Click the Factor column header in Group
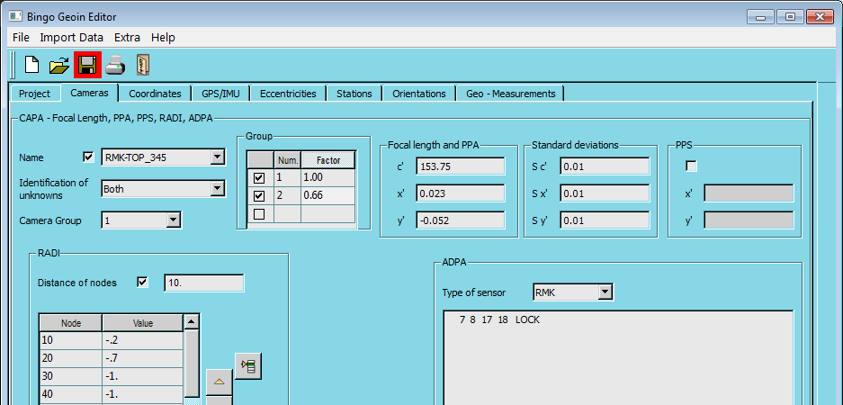Viewport: 843px width, 405px height. click(328, 160)
